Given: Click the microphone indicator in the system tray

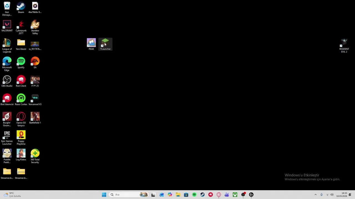Looking at the screenshot, I should [321, 195].
